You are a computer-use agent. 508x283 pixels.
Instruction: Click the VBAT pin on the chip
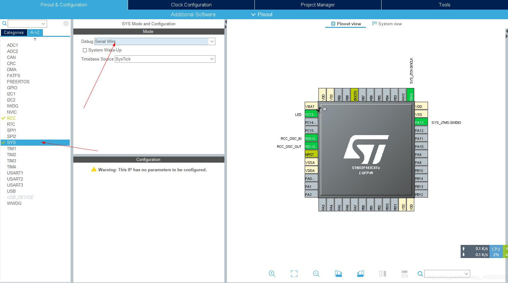pos(311,106)
